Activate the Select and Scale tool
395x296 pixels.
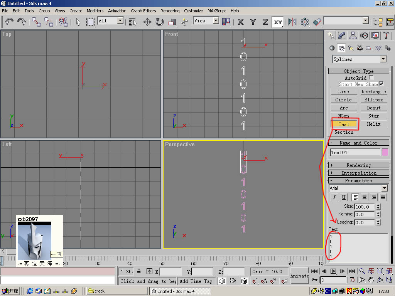(x=172, y=22)
